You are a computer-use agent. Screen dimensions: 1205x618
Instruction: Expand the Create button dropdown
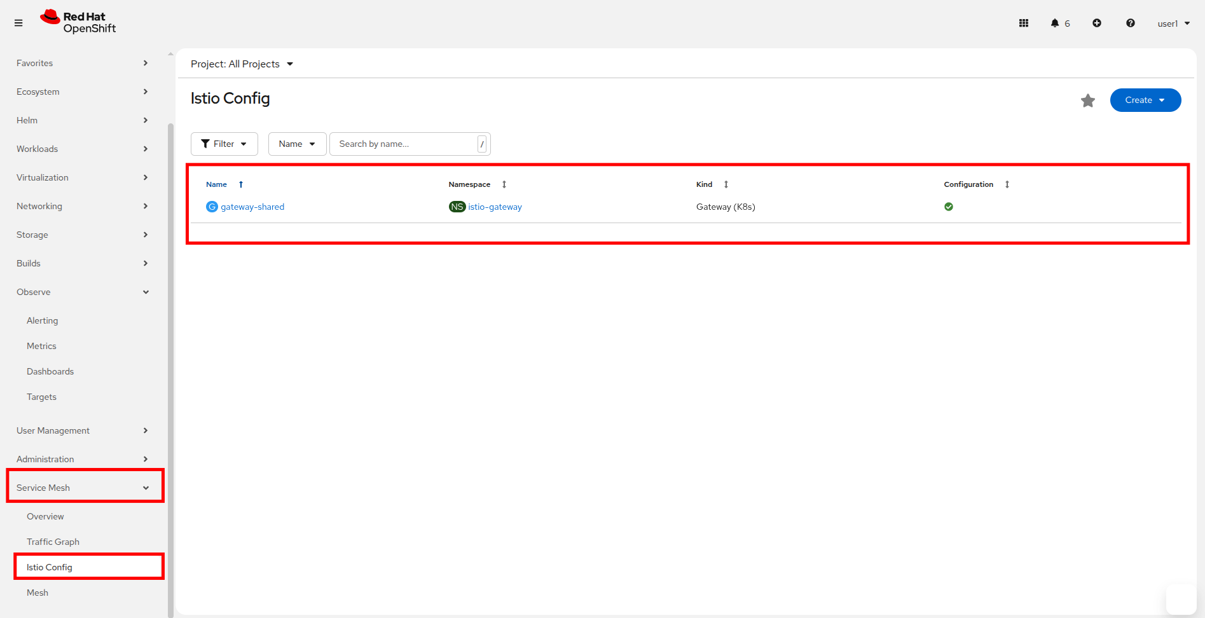(1145, 100)
